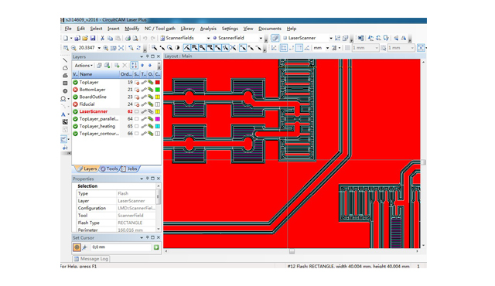Expand the LaserScanner layer dropdown in the toolbar
Screen dimensions: 495x286
[330, 38]
